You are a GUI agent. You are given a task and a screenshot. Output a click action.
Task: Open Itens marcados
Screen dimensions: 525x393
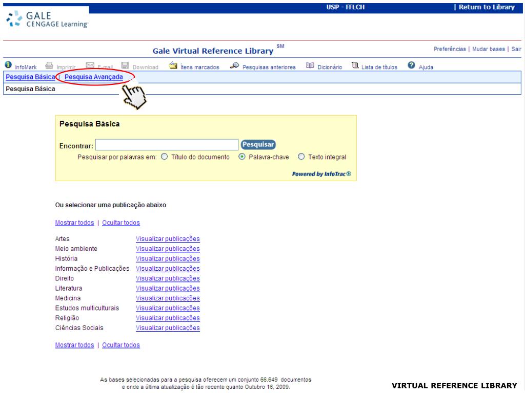tap(199, 67)
